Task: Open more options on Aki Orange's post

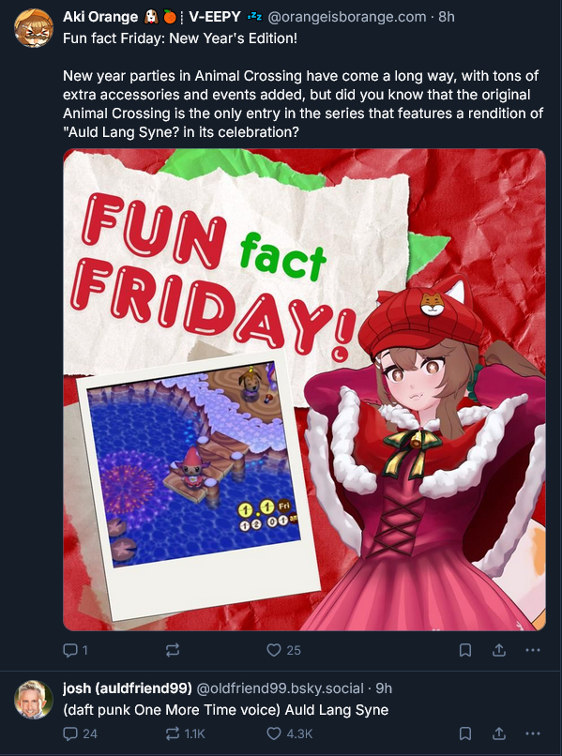Action: [x=533, y=650]
